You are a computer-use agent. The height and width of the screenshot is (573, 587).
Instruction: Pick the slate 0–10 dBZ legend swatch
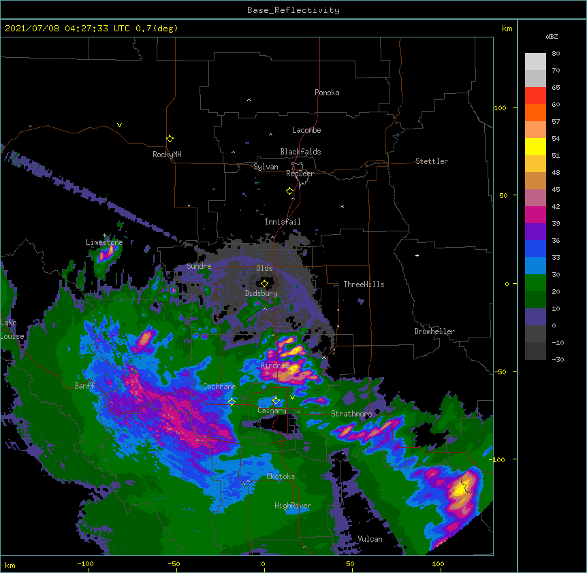click(535, 317)
